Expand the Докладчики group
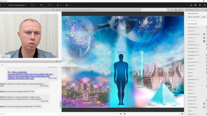This screenshot has height=116, width=207. (187, 20)
